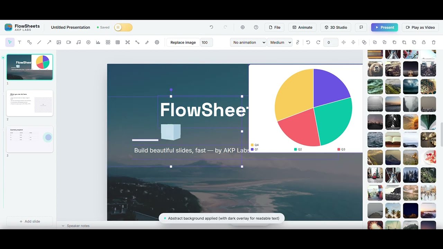Expand the Speaker notes panel

[x=75, y=226]
